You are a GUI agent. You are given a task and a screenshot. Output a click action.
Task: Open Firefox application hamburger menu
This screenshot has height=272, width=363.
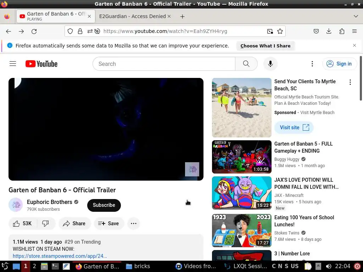click(354, 31)
